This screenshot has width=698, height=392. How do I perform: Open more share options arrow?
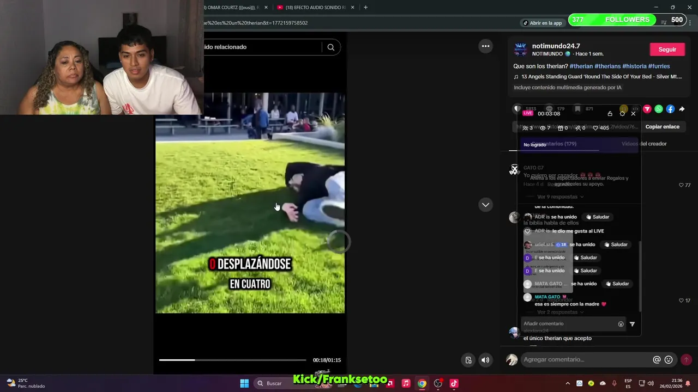(x=682, y=109)
